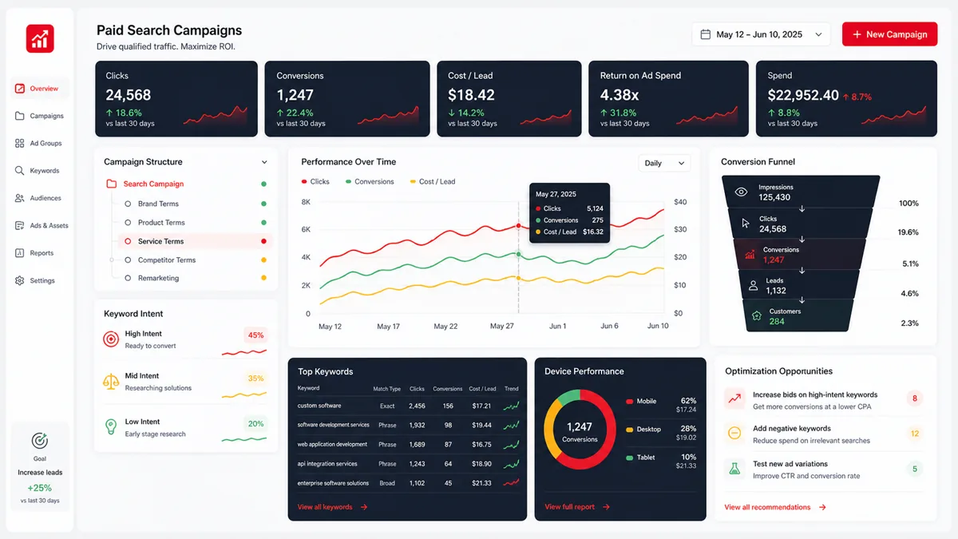This screenshot has height=539, width=958.
Task: Click the Reports chart icon
Action: [20, 253]
